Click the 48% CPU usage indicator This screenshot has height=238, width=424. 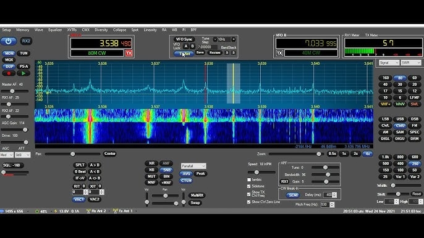coord(41,211)
